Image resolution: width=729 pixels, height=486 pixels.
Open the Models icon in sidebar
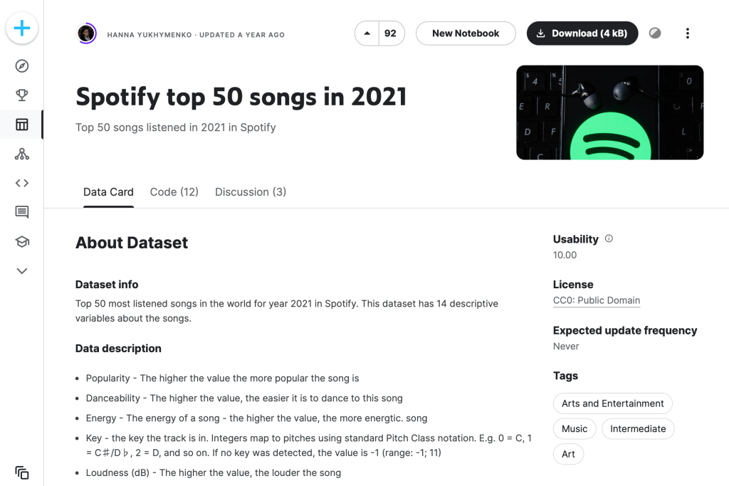coord(22,154)
